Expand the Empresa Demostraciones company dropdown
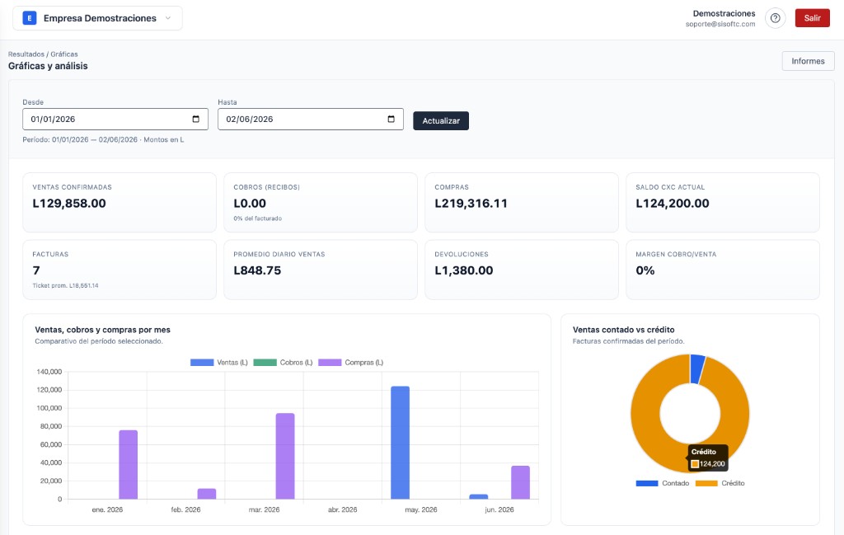Viewport: 844px width, 535px height. [97, 18]
